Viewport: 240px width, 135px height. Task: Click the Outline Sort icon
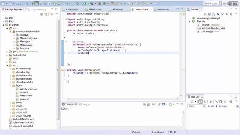coord(214,14)
